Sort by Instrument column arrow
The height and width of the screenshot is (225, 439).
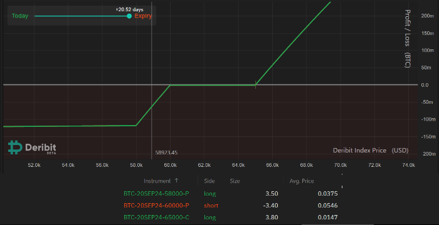176,181
